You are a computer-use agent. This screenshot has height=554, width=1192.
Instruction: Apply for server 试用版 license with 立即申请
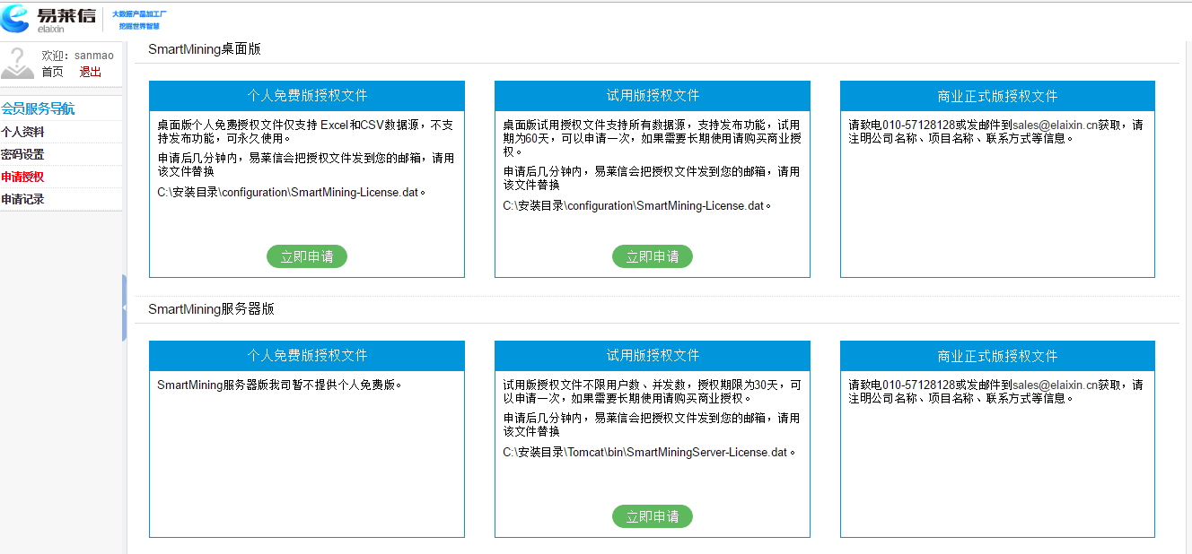[x=653, y=516]
